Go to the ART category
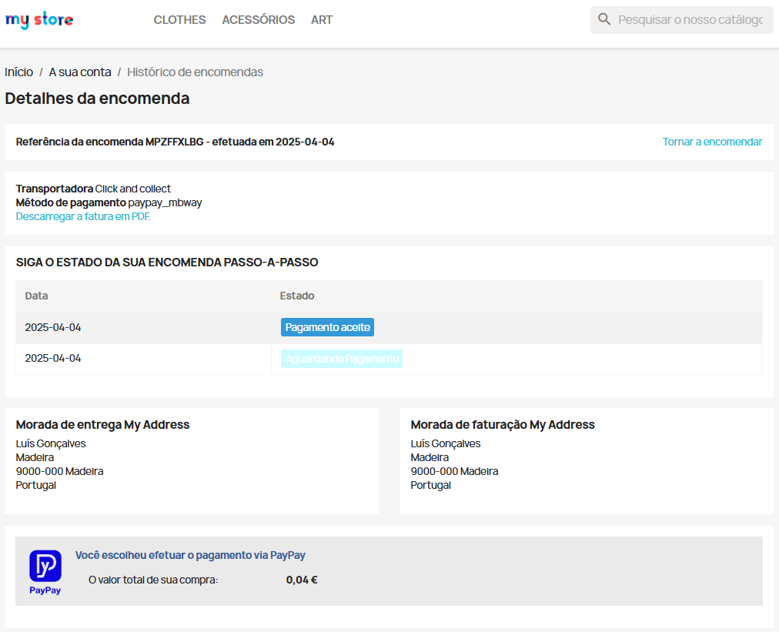Viewport: 779px width, 632px height. 322,20
